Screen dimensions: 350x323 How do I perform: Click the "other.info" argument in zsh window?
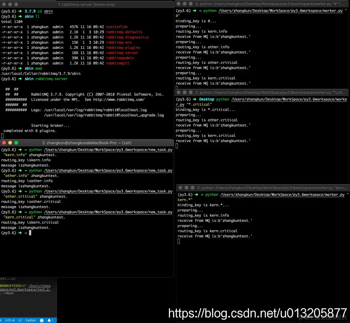[x=16, y=176]
